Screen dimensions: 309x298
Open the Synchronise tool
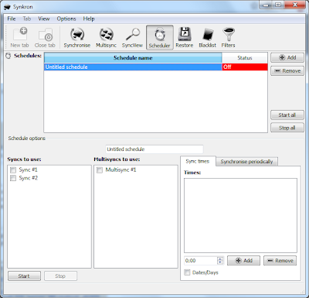(77, 38)
